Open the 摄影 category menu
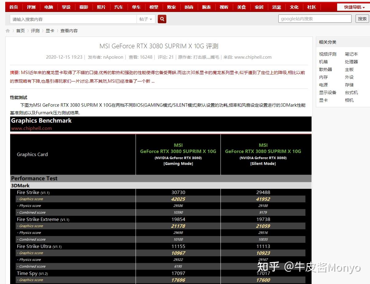Image resolution: width=370 pixels, height=284 pixels. click(84, 6)
